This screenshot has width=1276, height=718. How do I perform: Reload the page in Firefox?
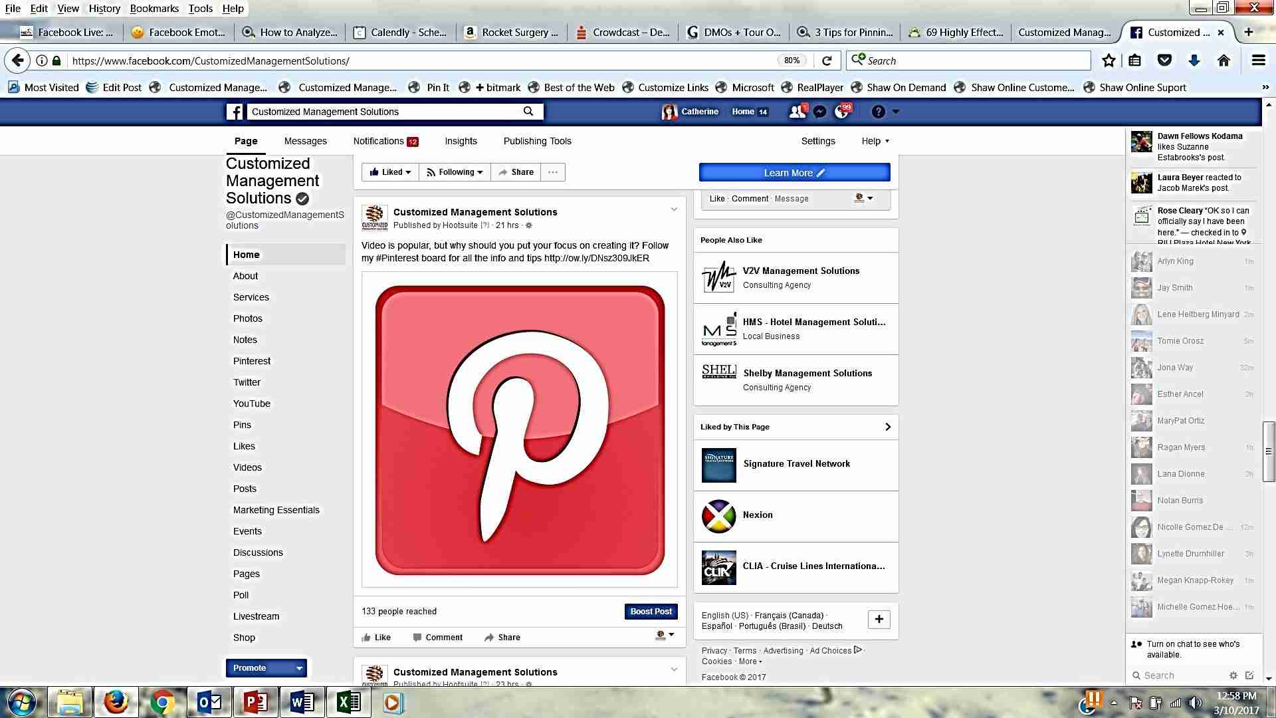(827, 60)
